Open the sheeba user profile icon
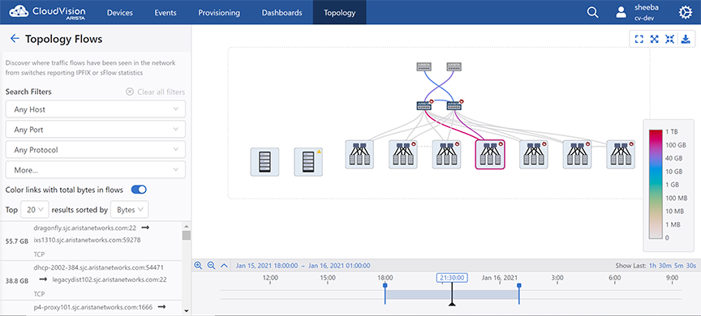Image resolution: width=701 pixels, height=316 pixels. click(621, 12)
